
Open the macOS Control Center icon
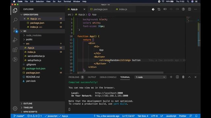pos(196,1)
